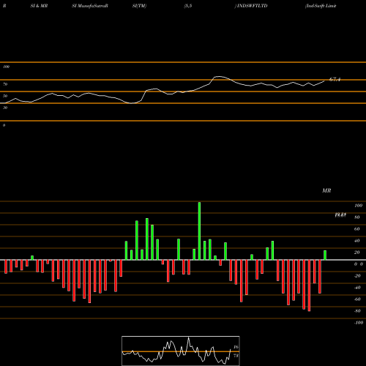Click the tallest green bar in the MR histogram

click(x=199, y=231)
